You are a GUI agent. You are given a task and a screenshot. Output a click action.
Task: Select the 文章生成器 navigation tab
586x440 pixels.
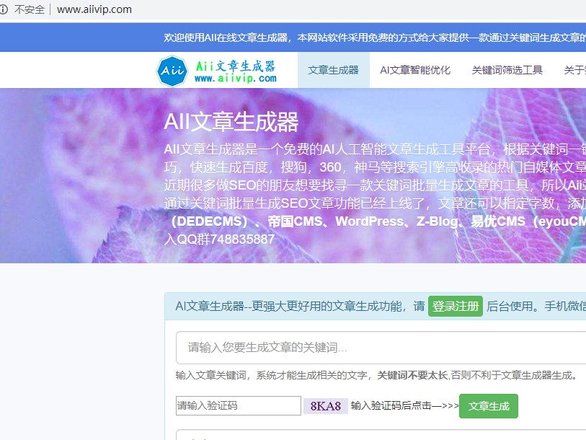tap(333, 70)
